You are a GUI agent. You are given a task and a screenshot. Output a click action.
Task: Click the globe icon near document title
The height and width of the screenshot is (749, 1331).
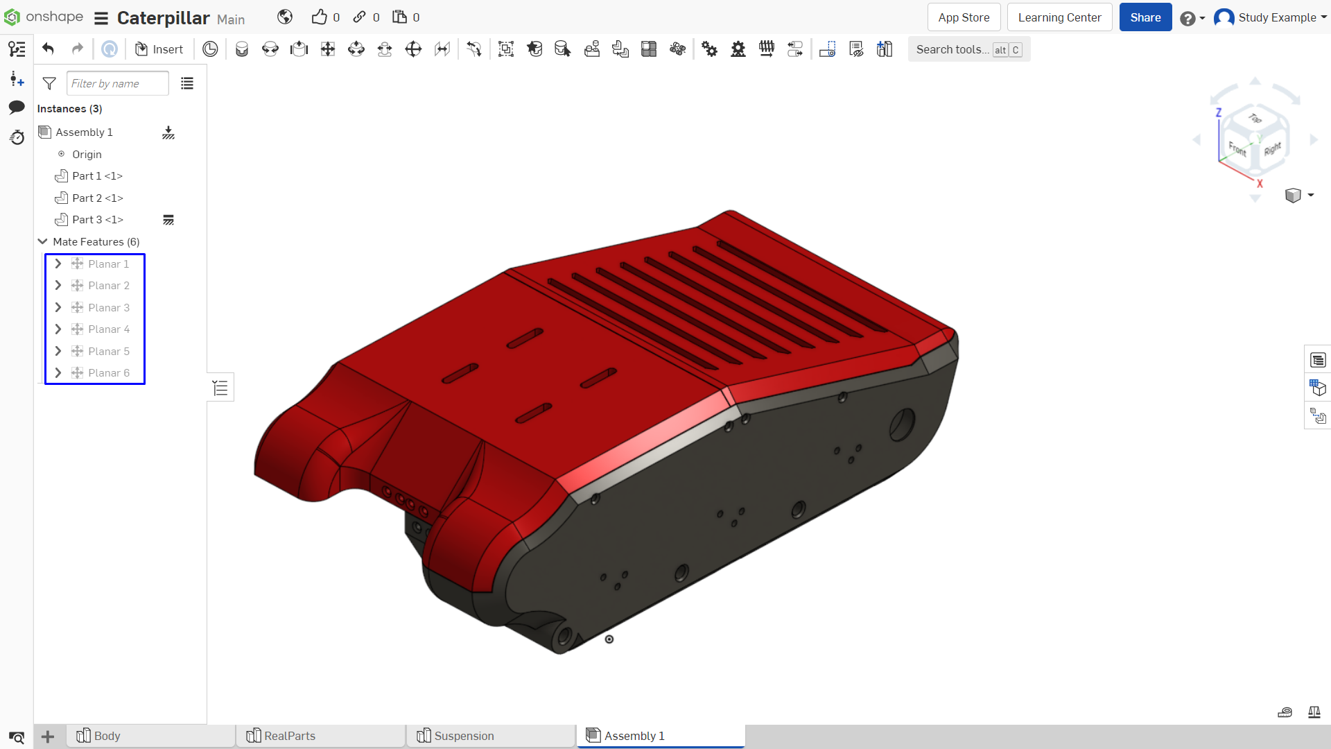click(x=285, y=17)
